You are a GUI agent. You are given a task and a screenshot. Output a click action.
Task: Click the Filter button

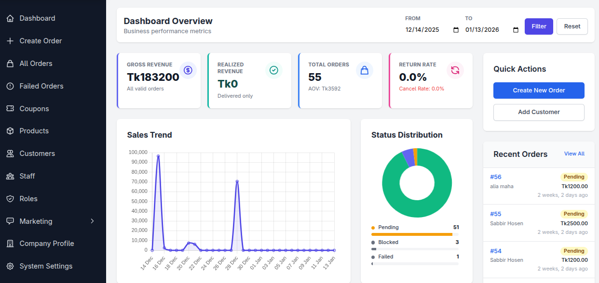click(539, 26)
